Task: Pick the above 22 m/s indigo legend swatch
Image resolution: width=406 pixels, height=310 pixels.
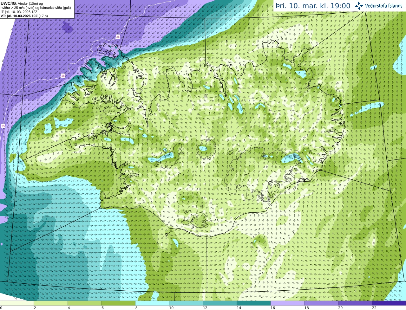Action: [389, 303]
